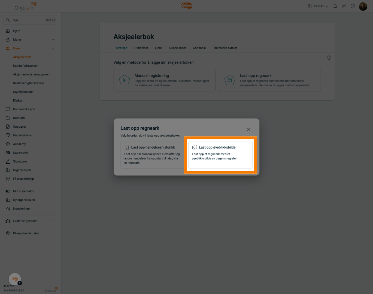Click the Eiere people icon

[x=8, y=48]
